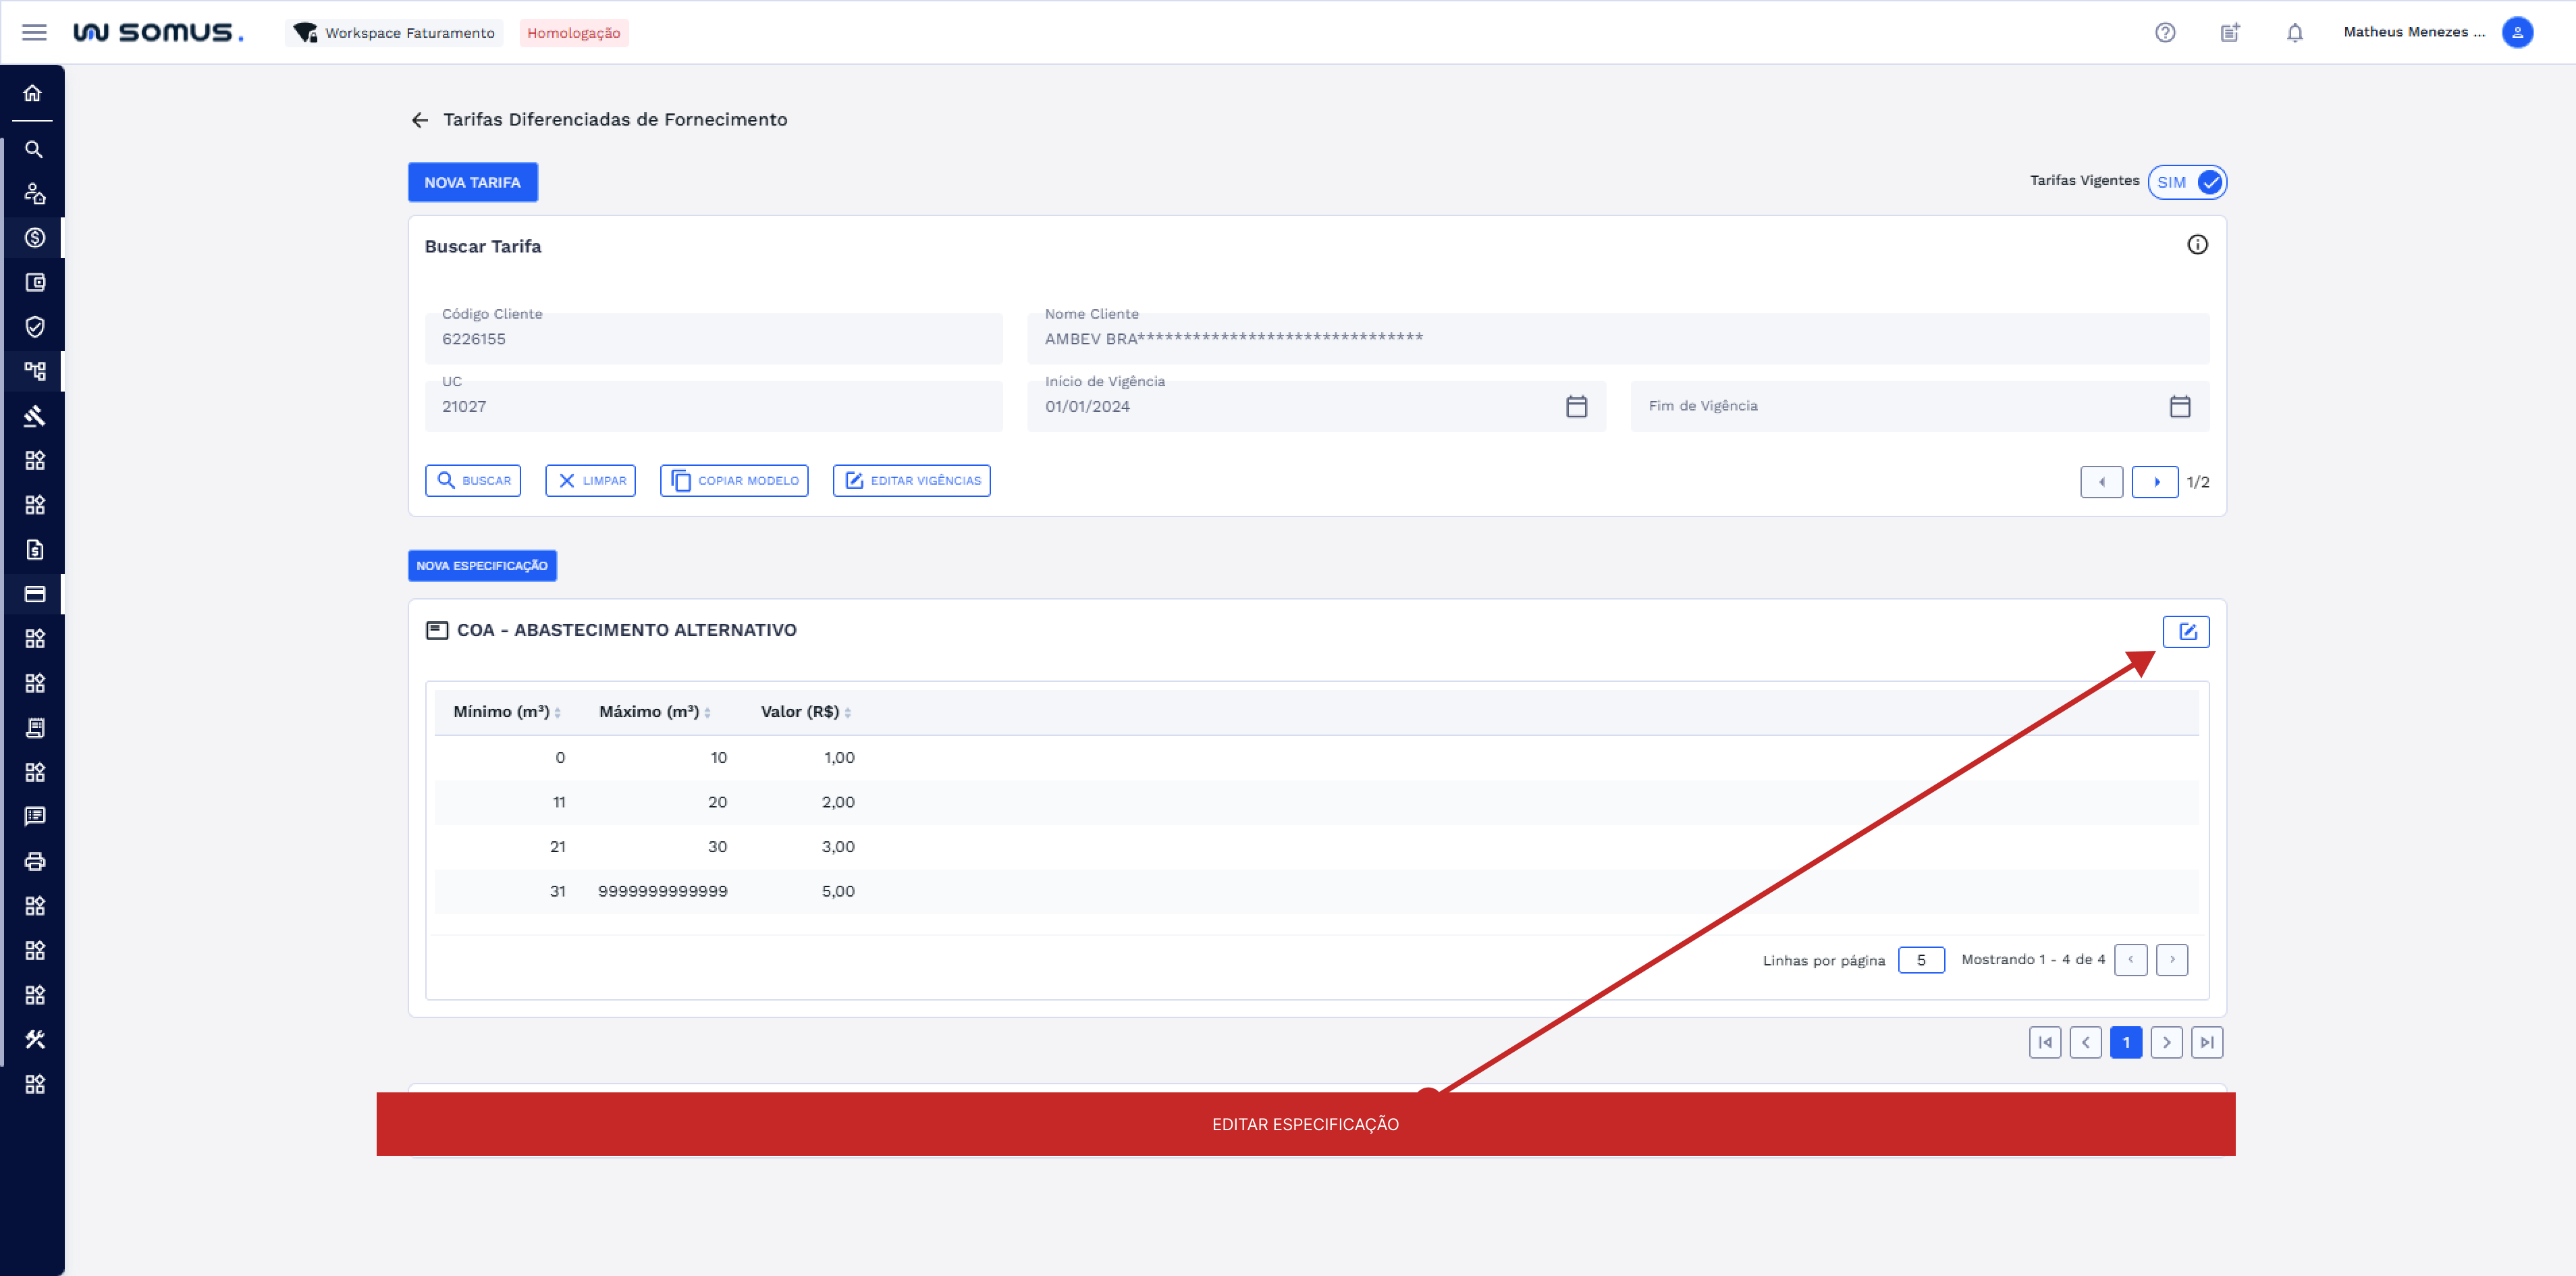Open the tools wrench icon in sidebar
This screenshot has width=2576, height=1276.
tap(34, 1039)
